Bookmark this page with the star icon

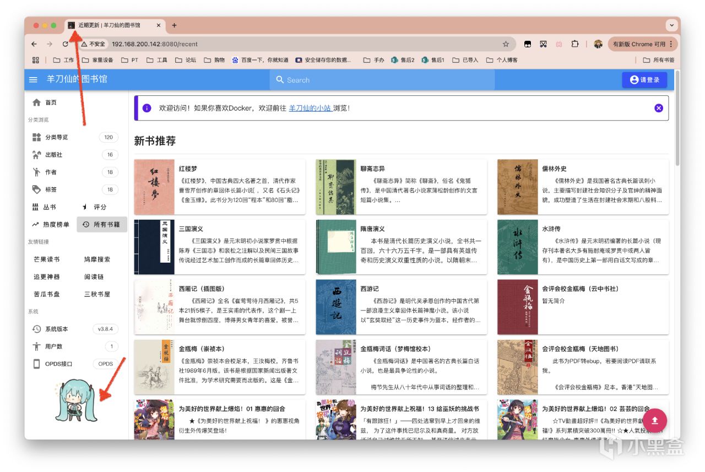[506, 44]
